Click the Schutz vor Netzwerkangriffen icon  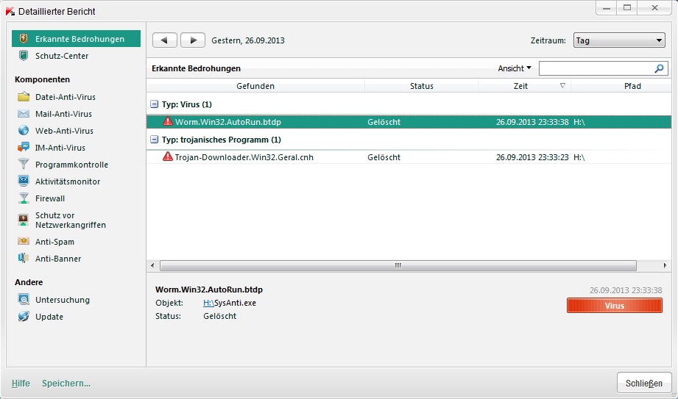pos(24,220)
